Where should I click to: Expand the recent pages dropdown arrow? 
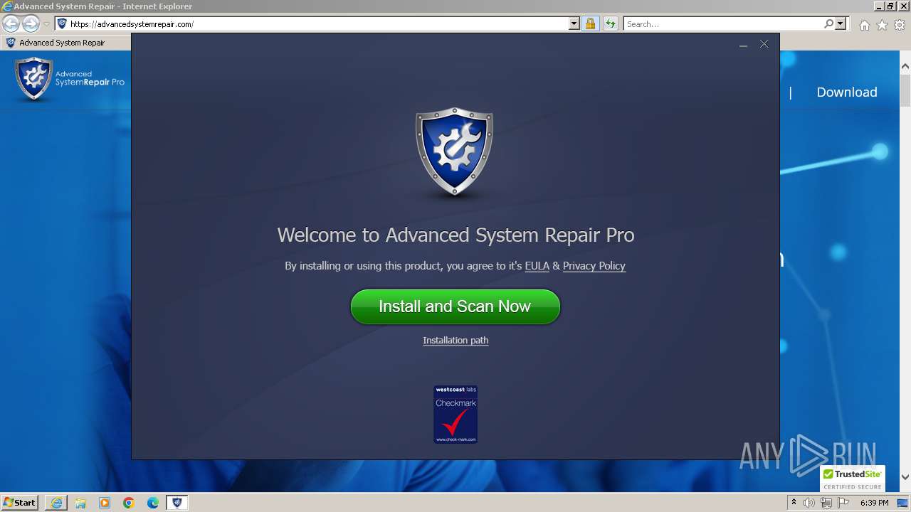click(46, 24)
